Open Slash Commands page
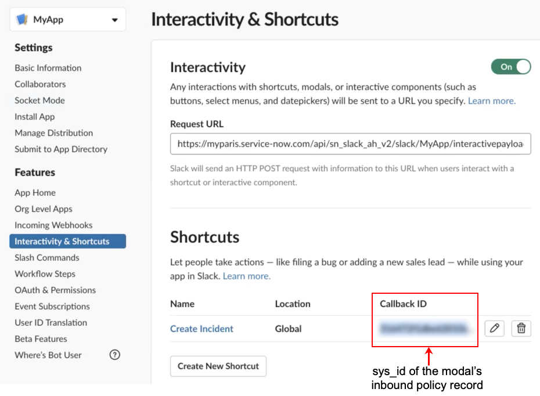Screen dimensions: 540x396 [x=47, y=258]
